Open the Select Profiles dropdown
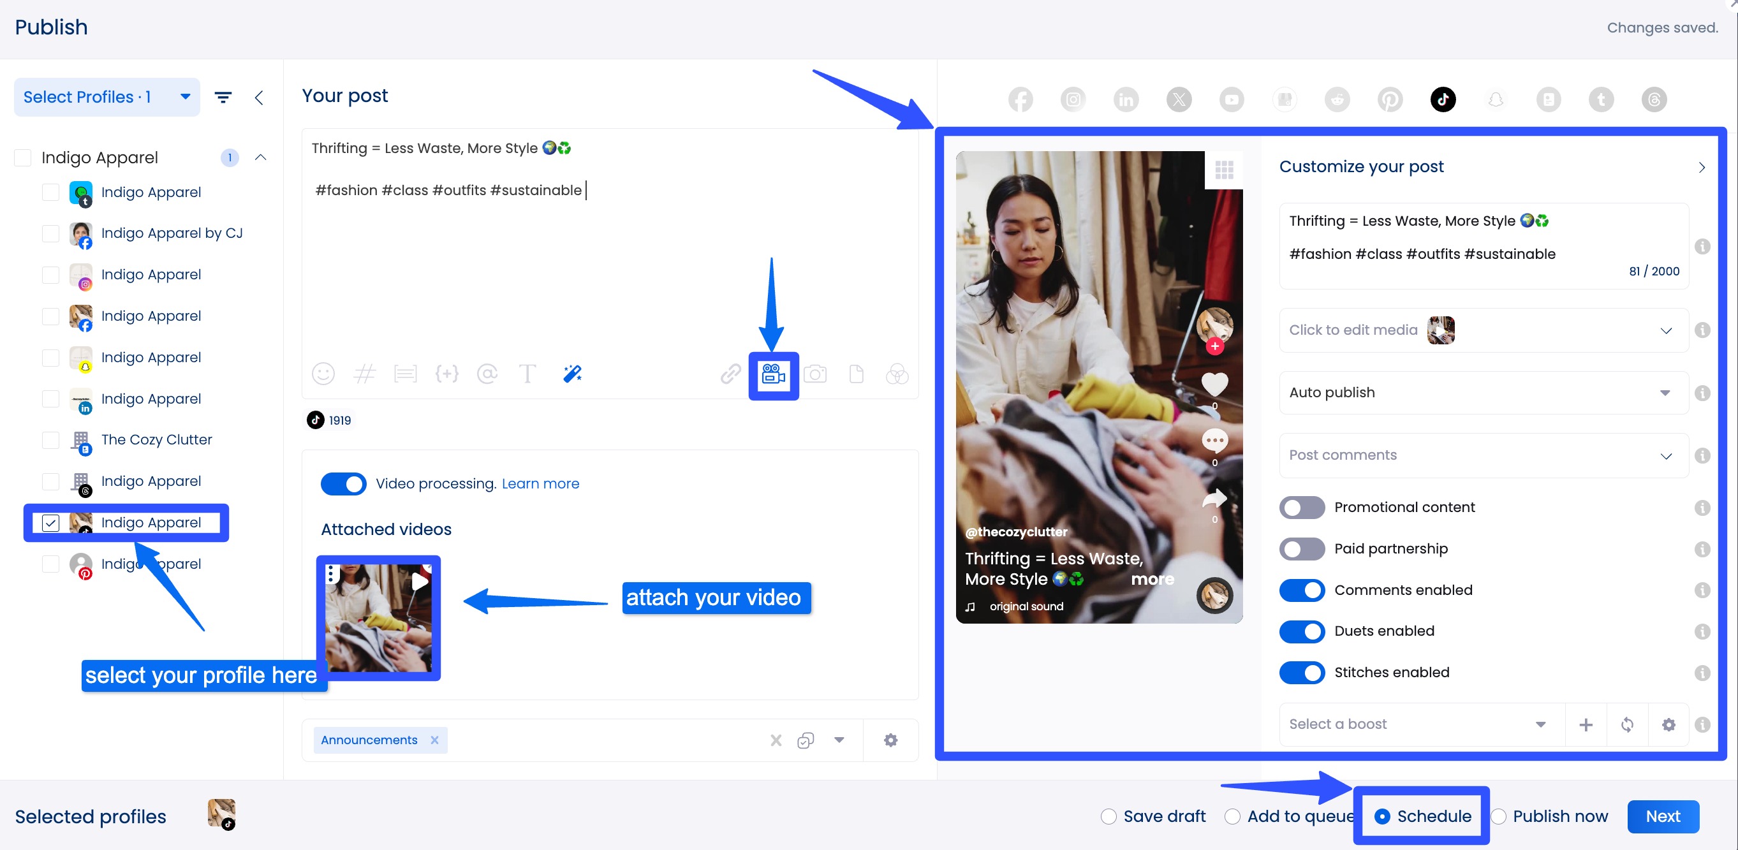Screen dimensions: 1738x850 pyautogui.click(x=107, y=97)
